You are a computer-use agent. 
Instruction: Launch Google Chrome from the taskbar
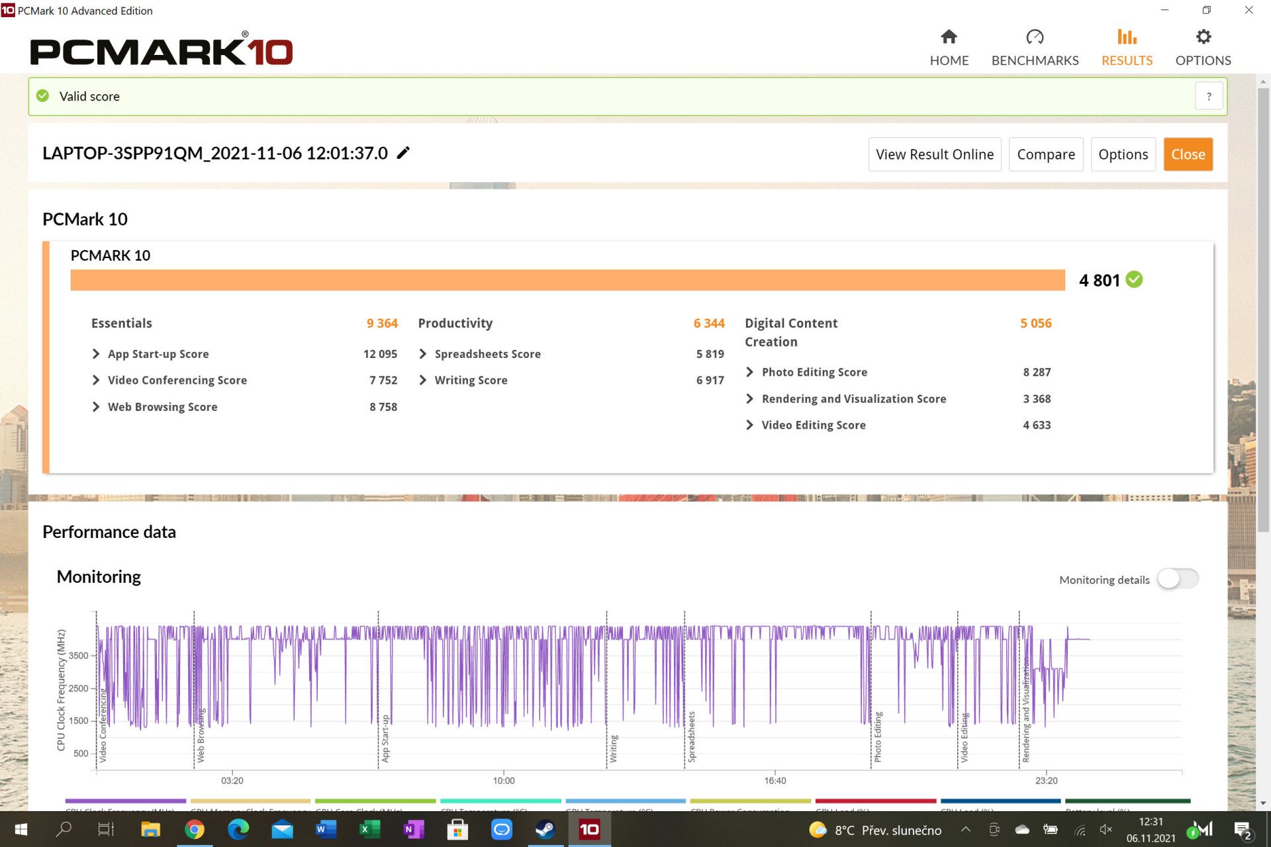pyautogui.click(x=195, y=829)
